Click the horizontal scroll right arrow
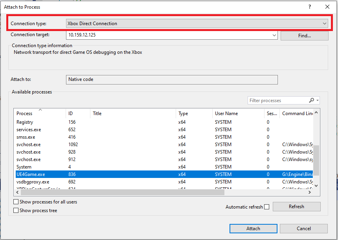Viewport: 338px width, 240px height. [x=310, y=192]
